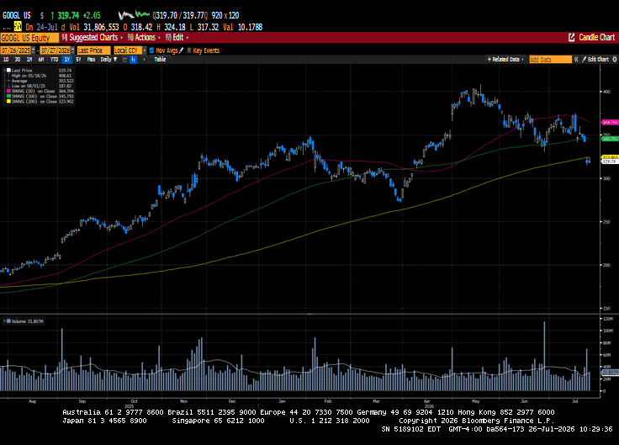This screenshot has width=619, height=445.
Task: Open chart settings gear icon
Action: pyautogui.click(x=615, y=60)
